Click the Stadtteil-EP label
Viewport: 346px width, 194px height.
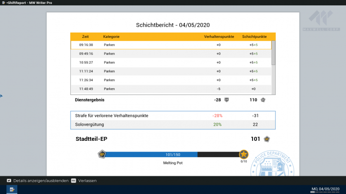click(91, 139)
